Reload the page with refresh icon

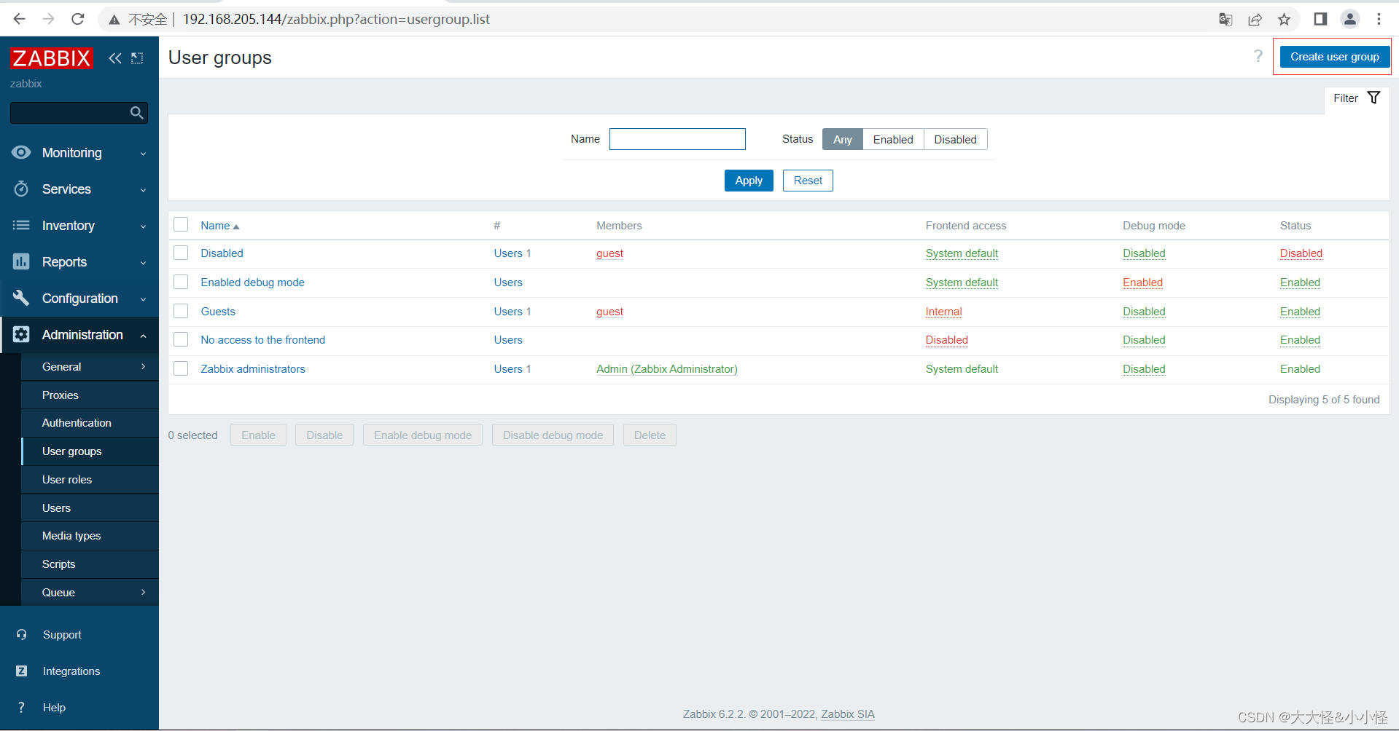click(78, 19)
